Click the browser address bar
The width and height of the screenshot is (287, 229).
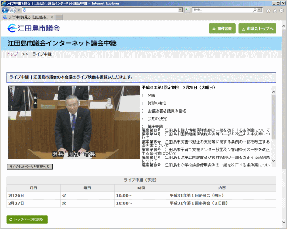pos(100,10)
